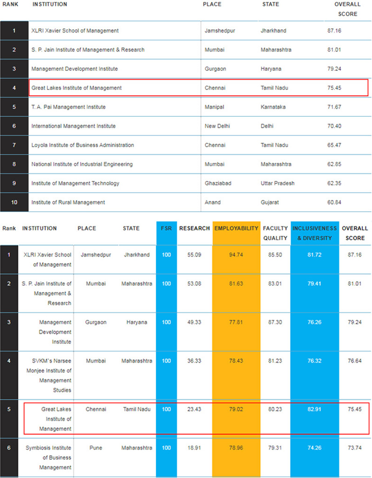Click Institute of Rural Management
The image size is (372, 478).
tap(68, 202)
